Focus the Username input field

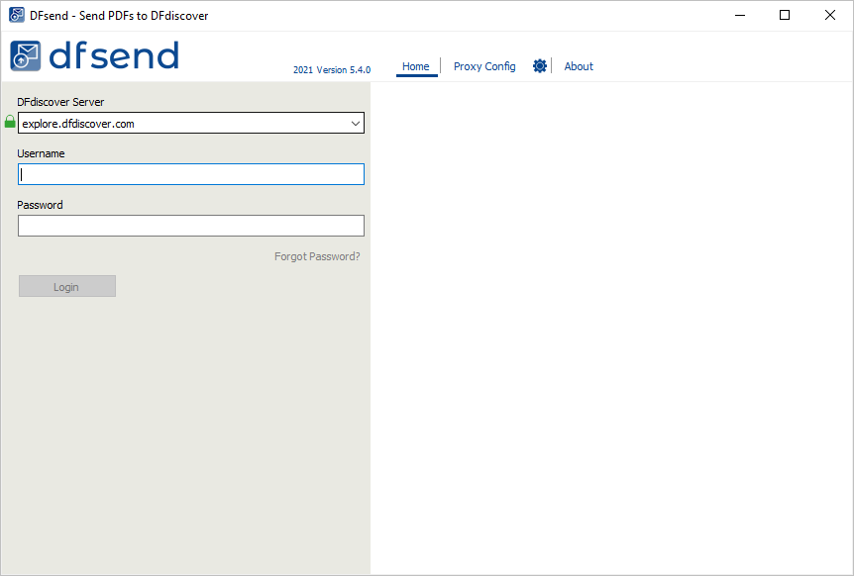(x=190, y=174)
